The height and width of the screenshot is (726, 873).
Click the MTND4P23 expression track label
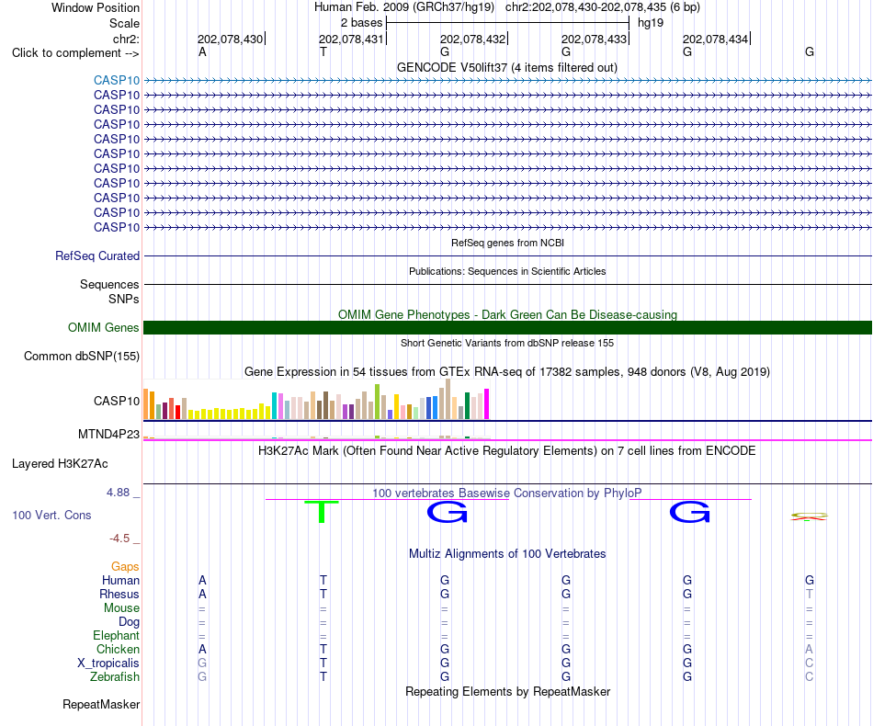point(108,434)
